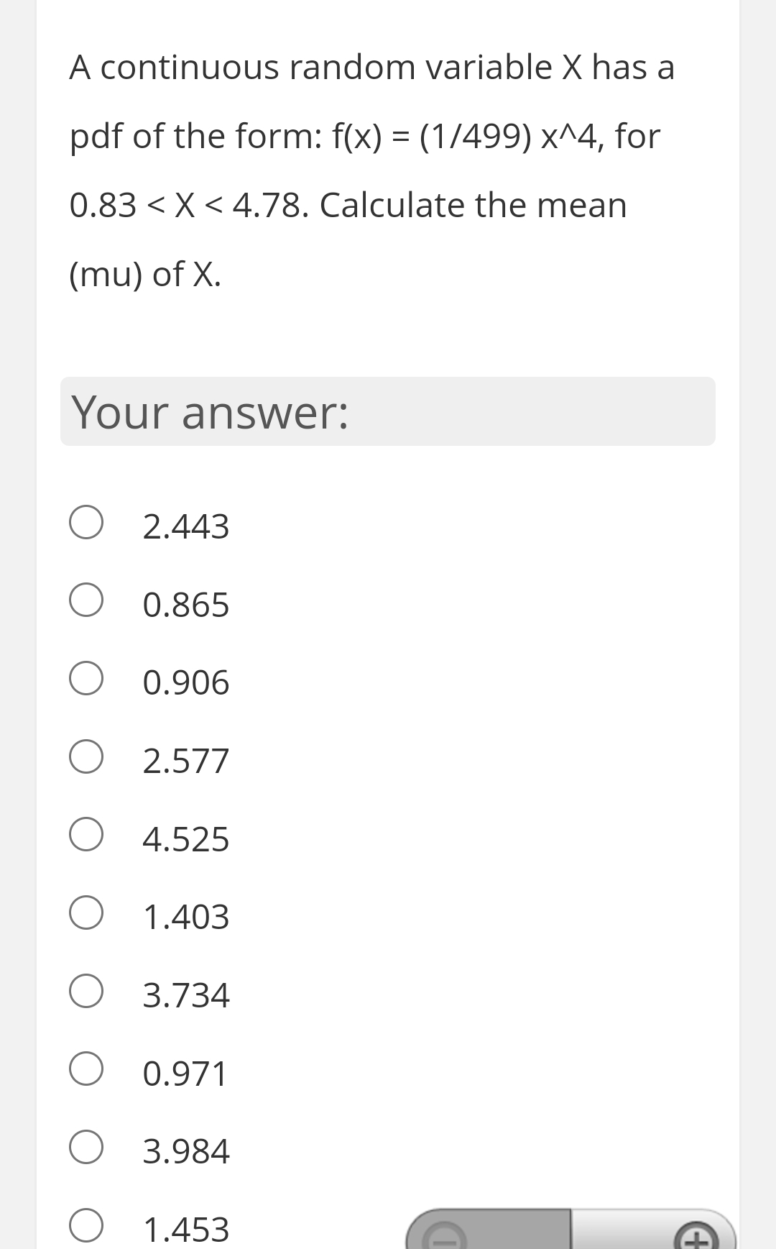Click the Your answer header bar
The image size is (776, 1249).
click(x=388, y=411)
